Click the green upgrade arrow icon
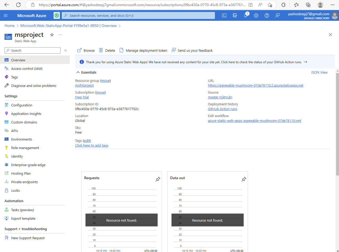Image resolution: width=339 pixels, height=252 pixels. tap(57, 15)
